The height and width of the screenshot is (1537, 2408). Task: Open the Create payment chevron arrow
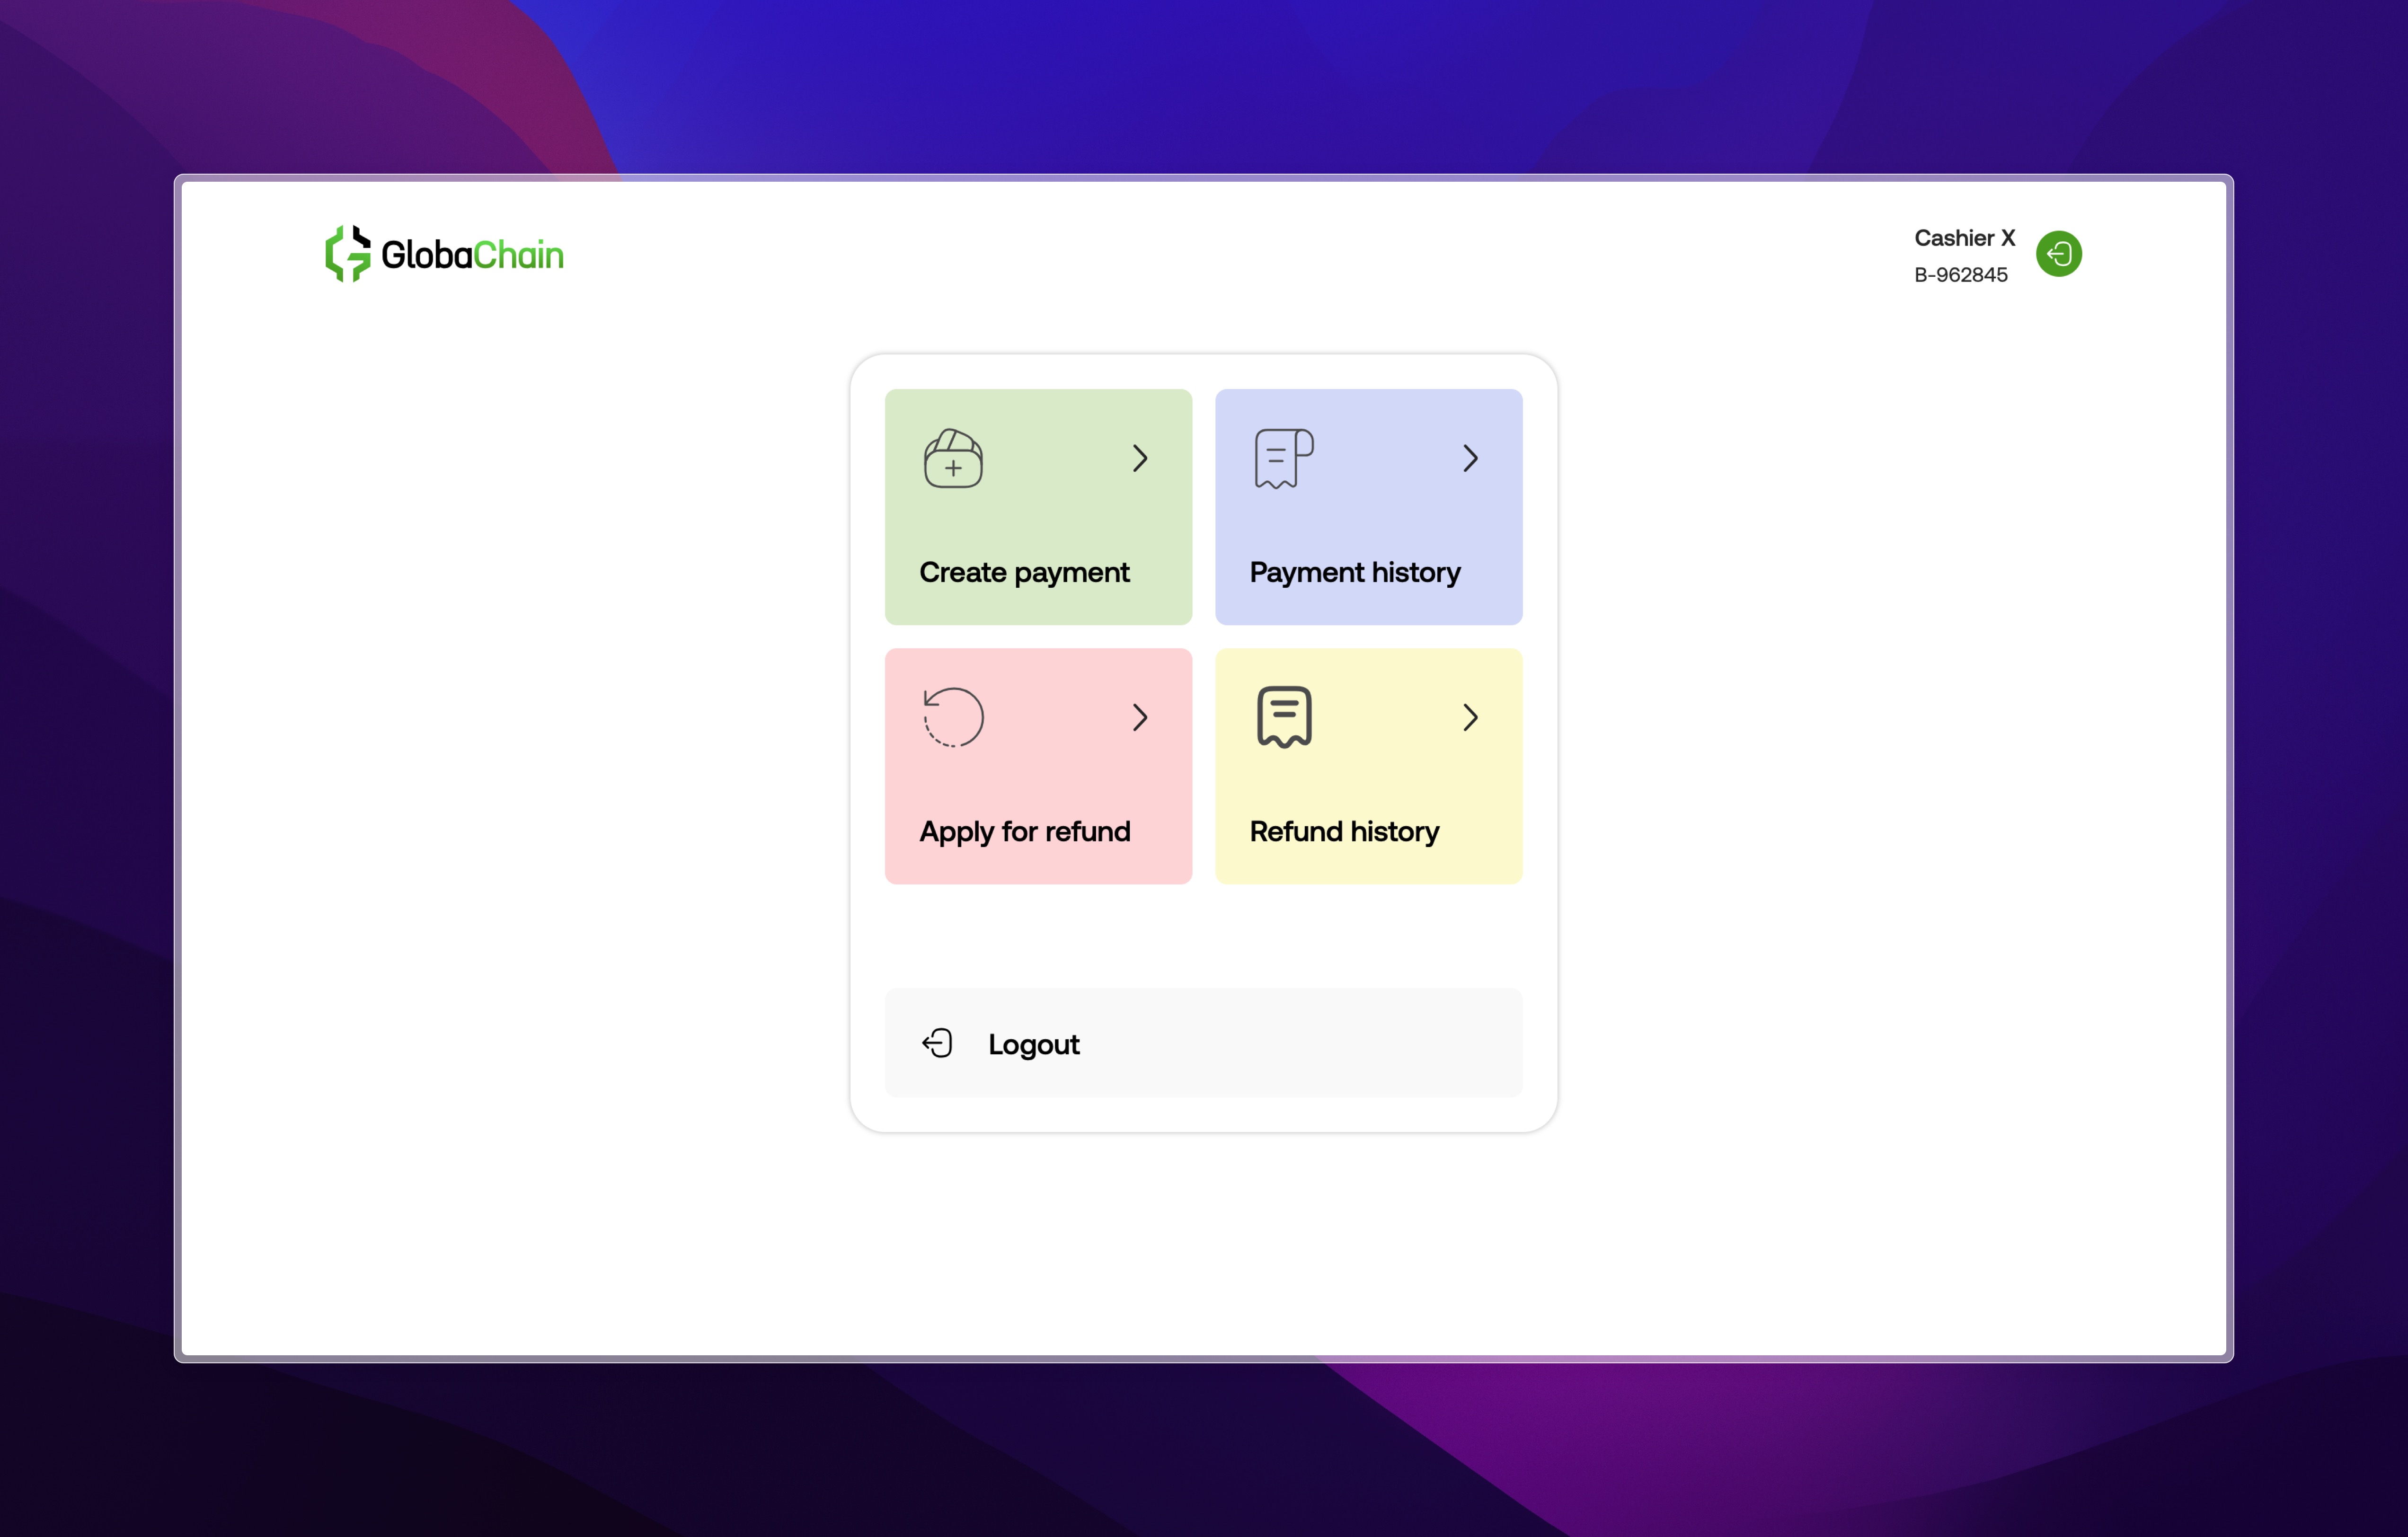tap(1140, 458)
